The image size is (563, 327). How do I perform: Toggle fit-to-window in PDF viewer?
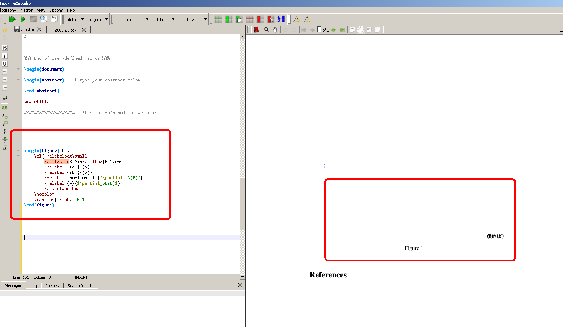pyautogui.click(x=377, y=30)
